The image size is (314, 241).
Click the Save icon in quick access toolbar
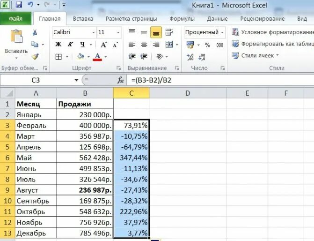(19, 4)
